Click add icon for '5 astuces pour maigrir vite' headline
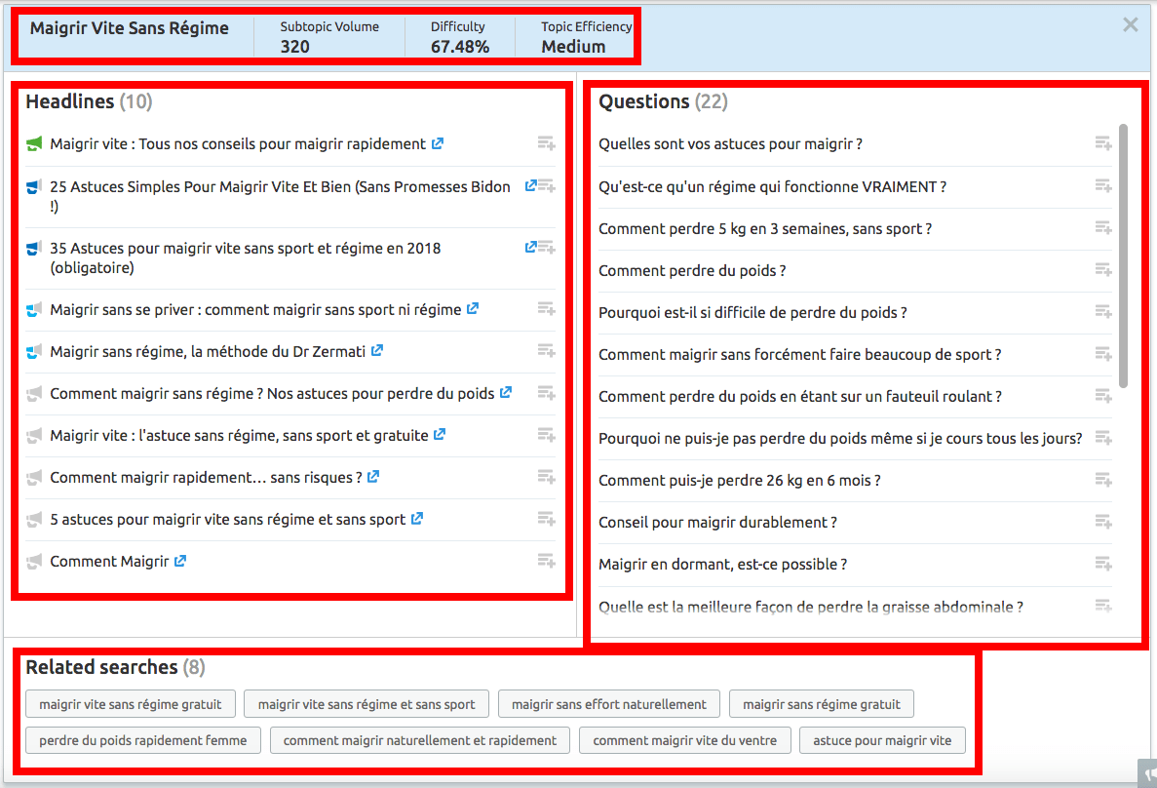 pyautogui.click(x=546, y=519)
